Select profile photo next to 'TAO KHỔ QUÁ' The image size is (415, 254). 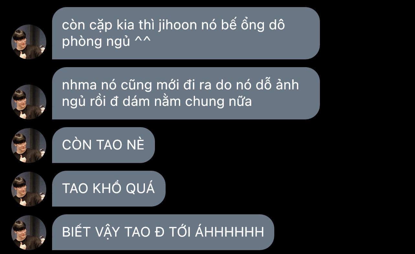pos(29,189)
